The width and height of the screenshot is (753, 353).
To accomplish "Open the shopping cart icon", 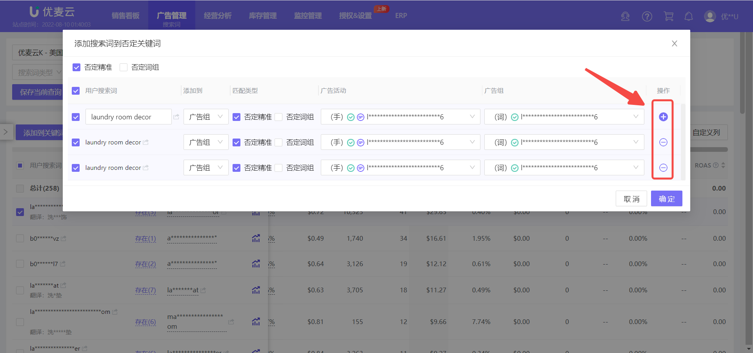I will [x=668, y=16].
